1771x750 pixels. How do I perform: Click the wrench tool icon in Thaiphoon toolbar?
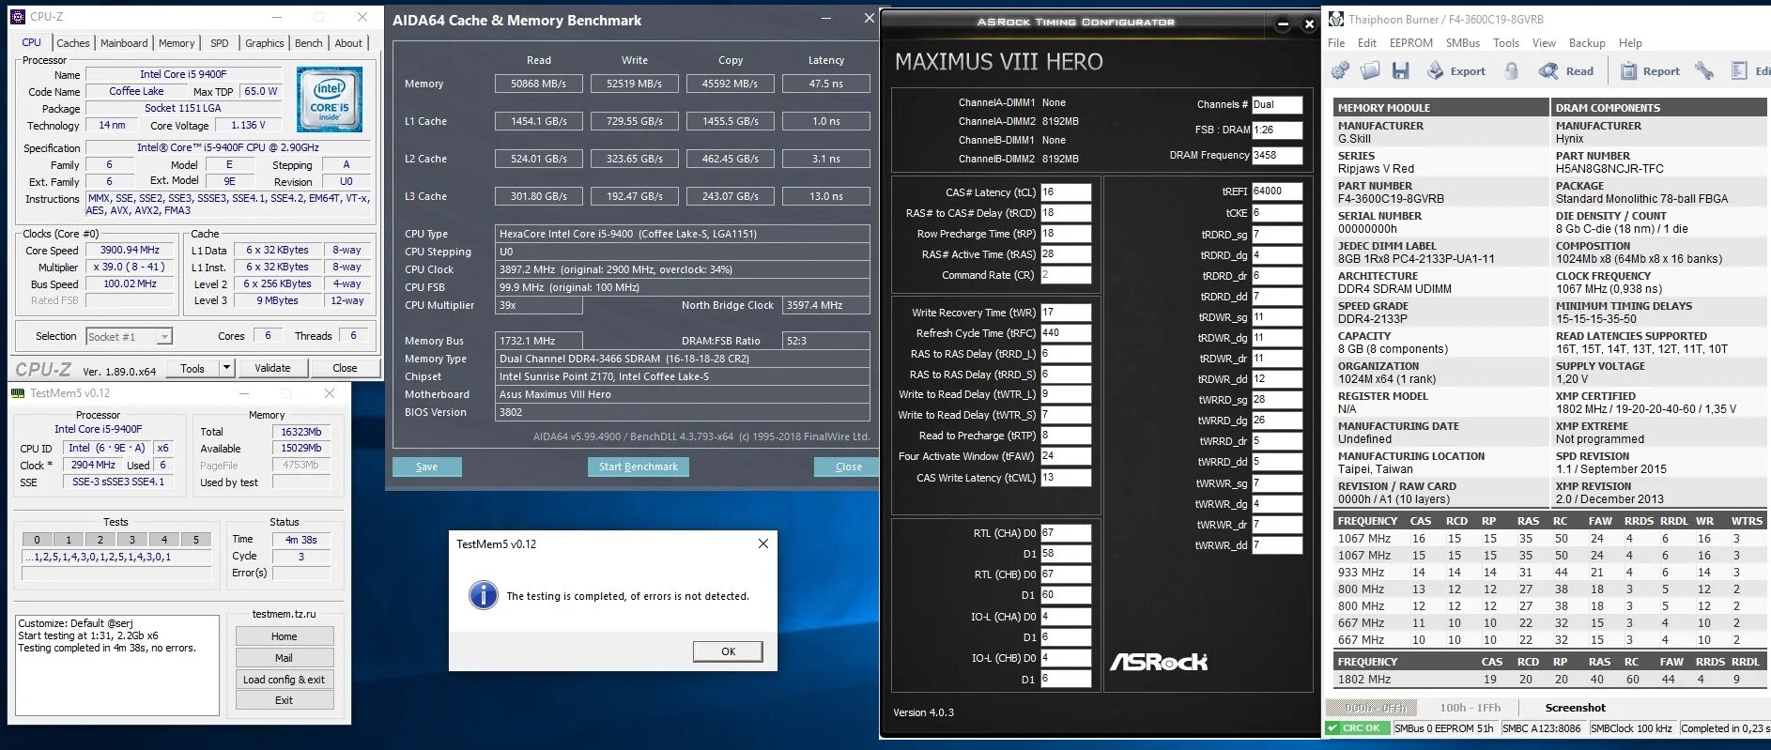click(x=1704, y=70)
